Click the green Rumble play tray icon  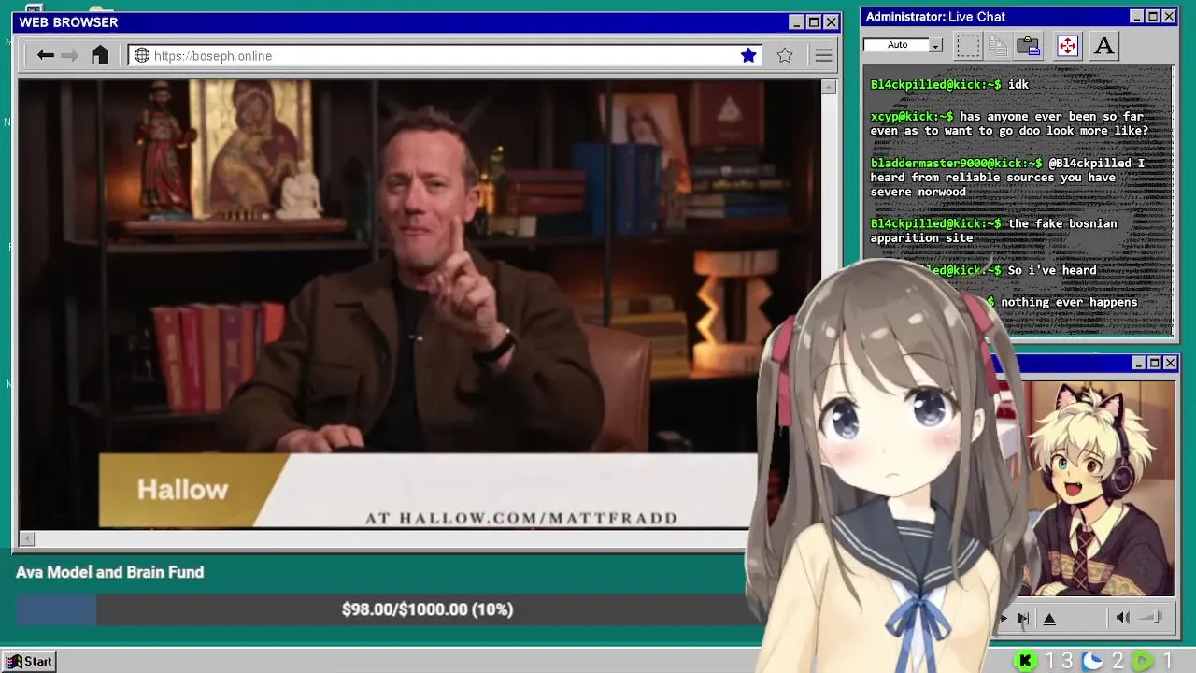(x=1142, y=661)
